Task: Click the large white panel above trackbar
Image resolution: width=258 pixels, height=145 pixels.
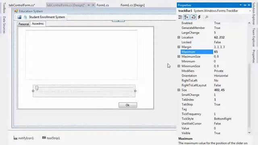Action: coord(81,55)
